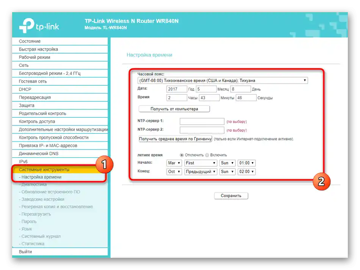Open the Статистика submenu

32,244
